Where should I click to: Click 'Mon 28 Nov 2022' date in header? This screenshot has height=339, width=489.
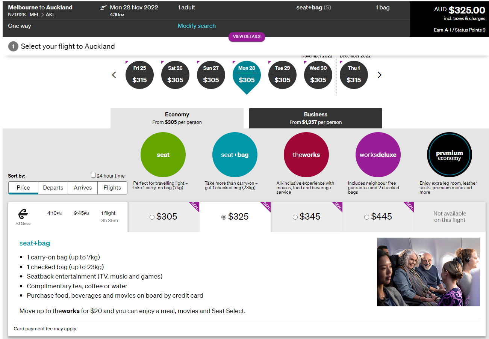(134, 8)
